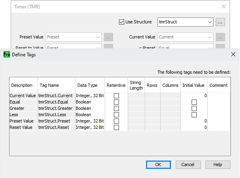
Task: Close the Define Tags dialog
Action: pos(232,55)
